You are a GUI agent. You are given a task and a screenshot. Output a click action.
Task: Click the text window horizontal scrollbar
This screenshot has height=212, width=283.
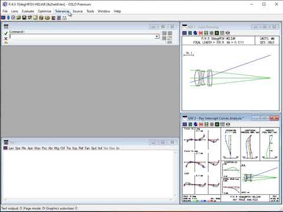(x=88, y=200)
